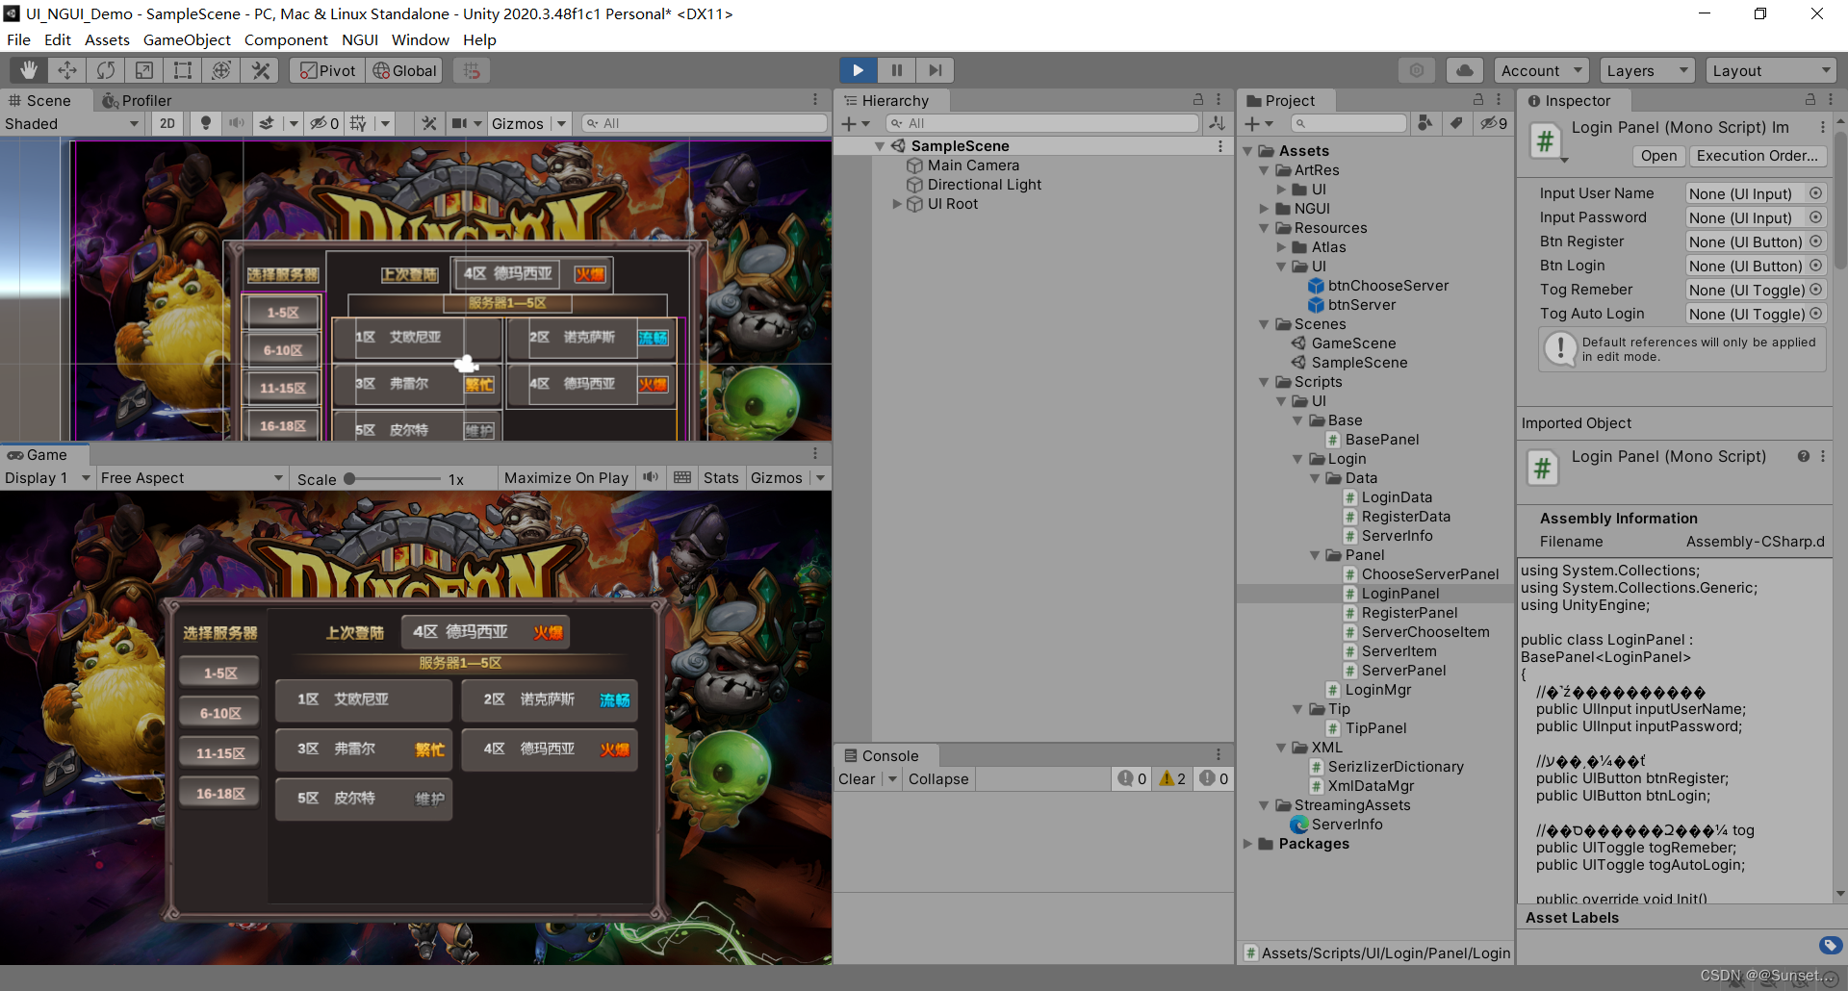
Task: Collapse the Scripts folder
Action: tap(1264, 382)
